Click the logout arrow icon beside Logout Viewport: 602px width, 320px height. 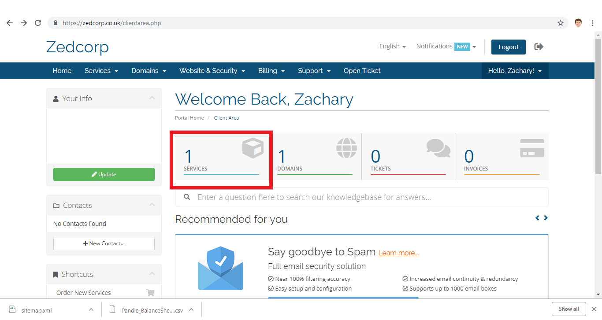tap(539, 47)
